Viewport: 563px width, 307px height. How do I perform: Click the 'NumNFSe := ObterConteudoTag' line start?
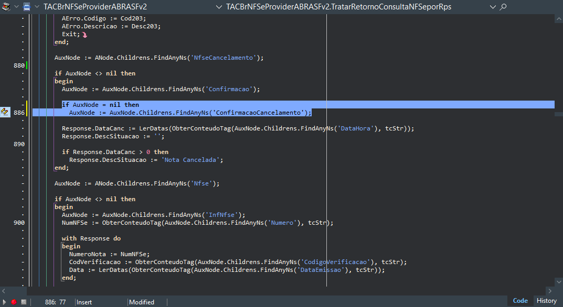(x=112, y=223)
